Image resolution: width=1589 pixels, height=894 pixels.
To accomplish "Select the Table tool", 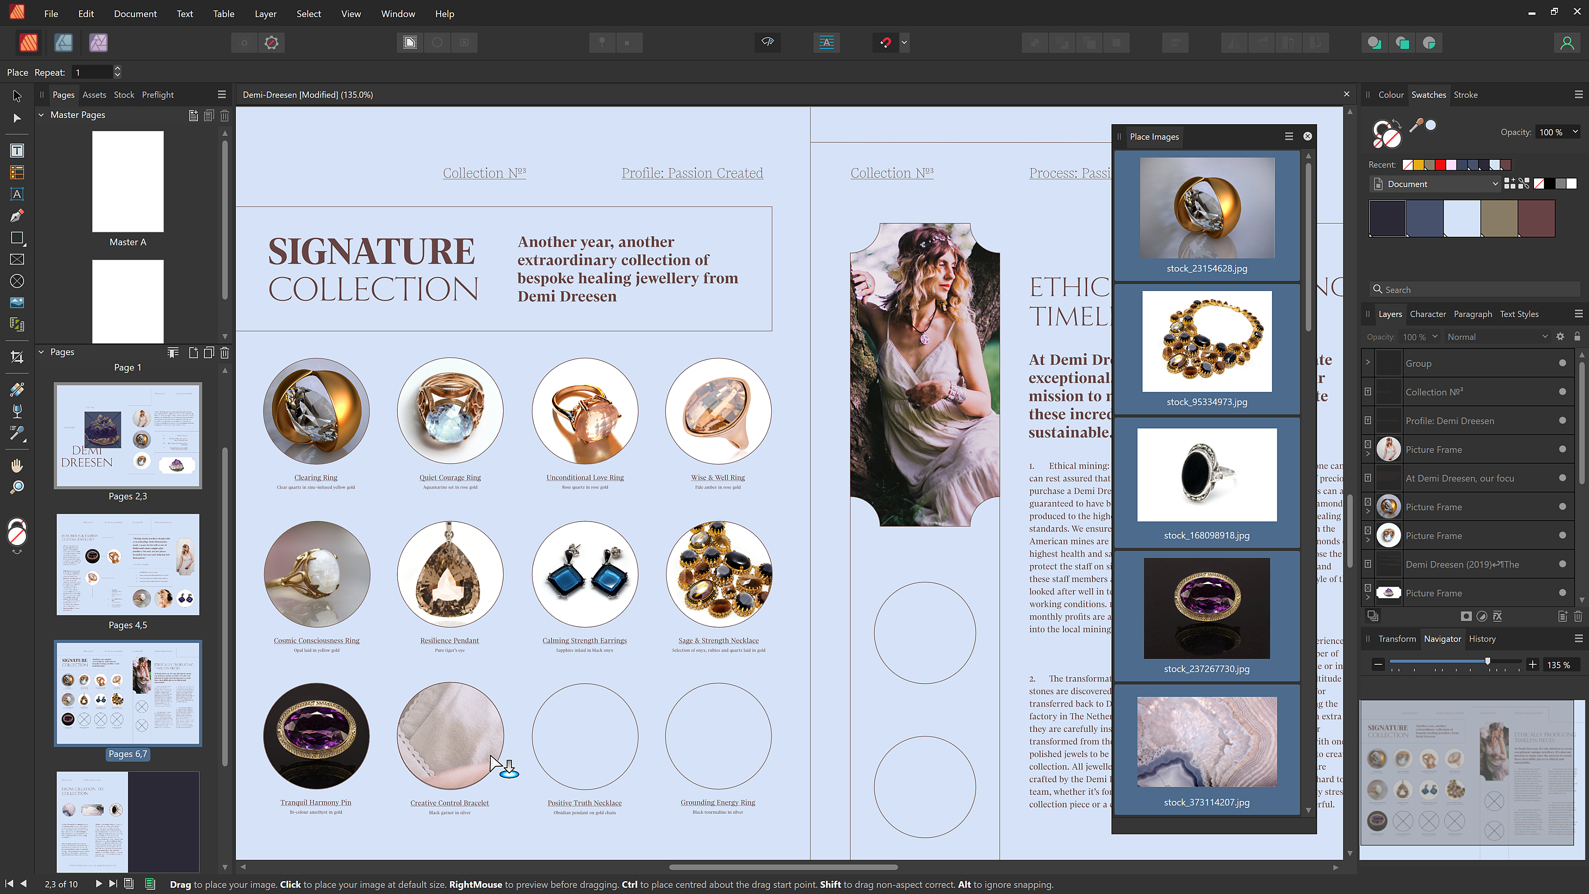I will pyautogui.click(x=17, y=172).
